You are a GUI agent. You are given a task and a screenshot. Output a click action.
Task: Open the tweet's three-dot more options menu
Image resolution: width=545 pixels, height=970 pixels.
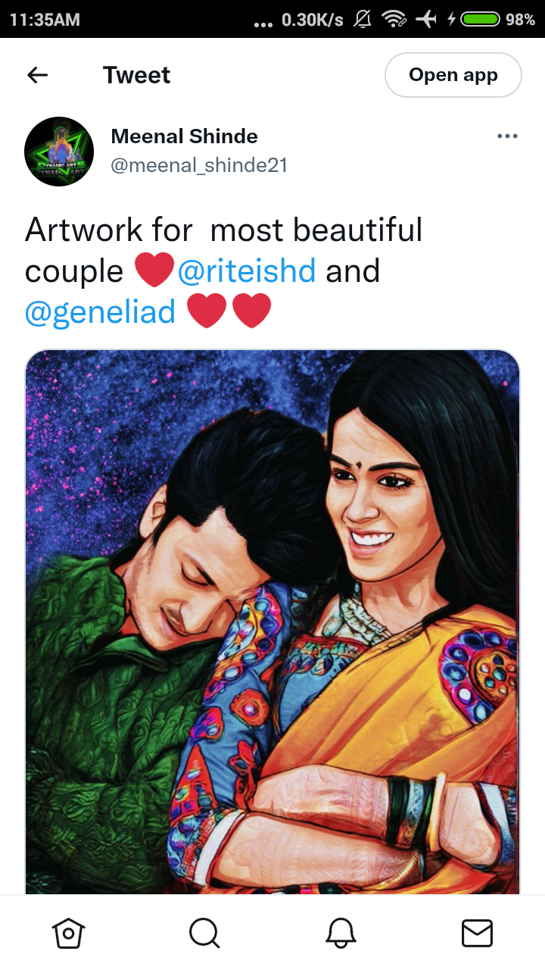pyautogui.click(x=507, y=136)
